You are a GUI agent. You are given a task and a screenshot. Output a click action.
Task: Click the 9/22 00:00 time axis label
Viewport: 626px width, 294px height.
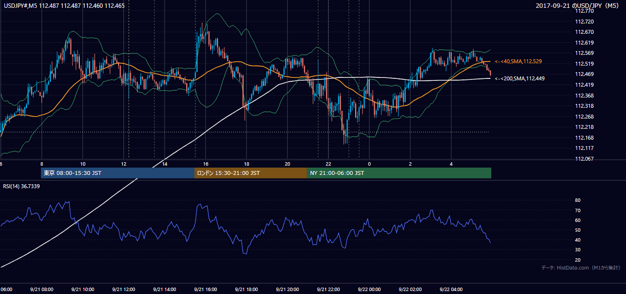tap(369, 290)
